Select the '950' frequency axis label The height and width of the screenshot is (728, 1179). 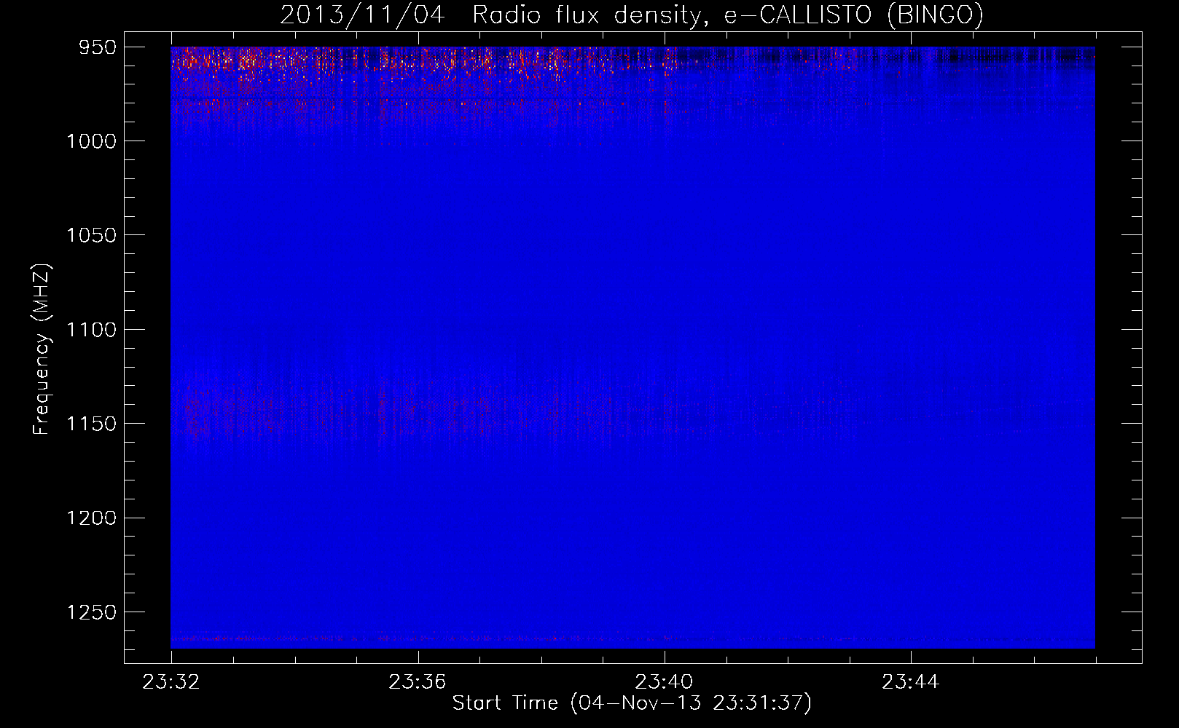[x=98, y=47]
